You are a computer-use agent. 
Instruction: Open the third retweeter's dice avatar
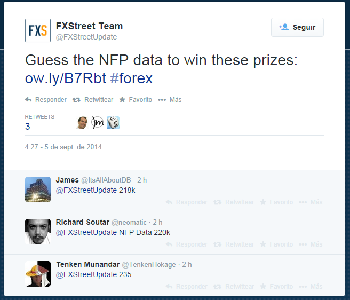113,123
